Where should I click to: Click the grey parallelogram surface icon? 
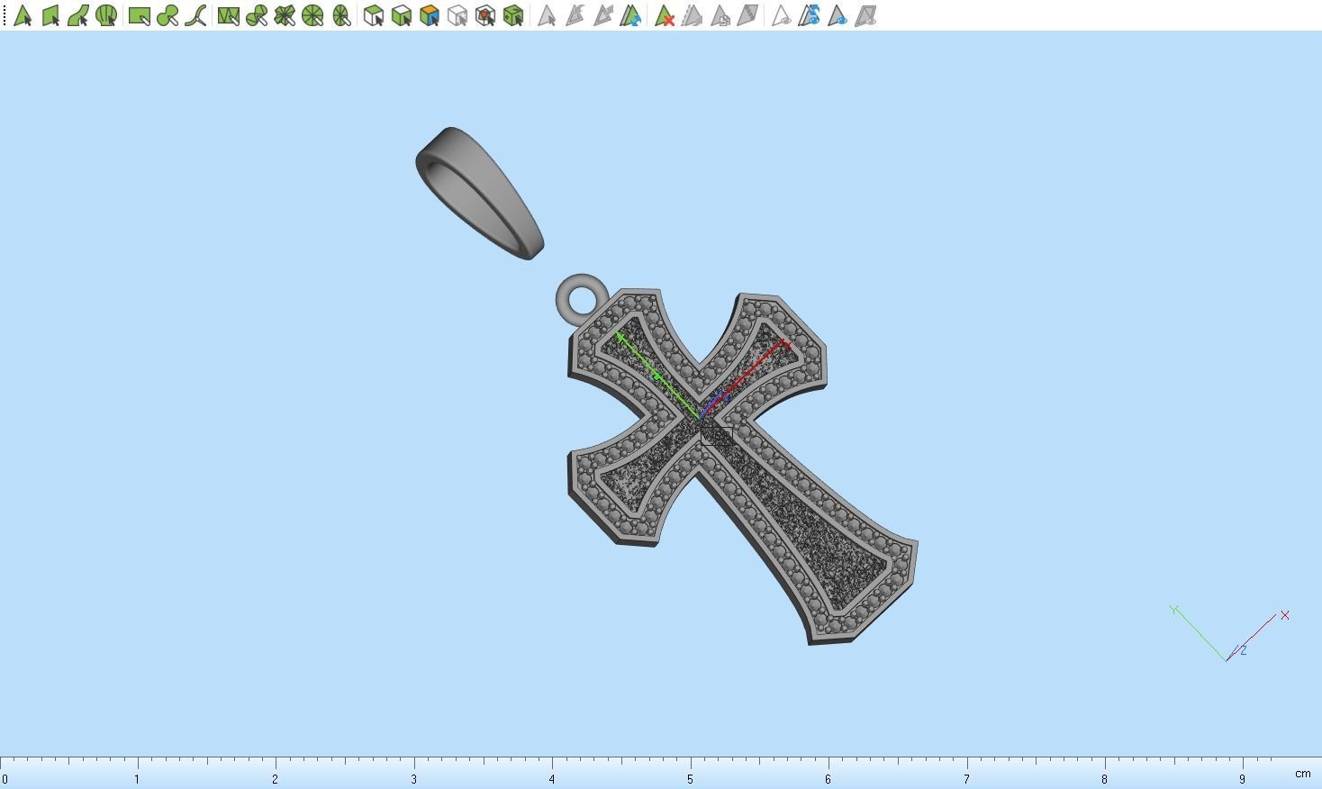[x=747, y=15]
